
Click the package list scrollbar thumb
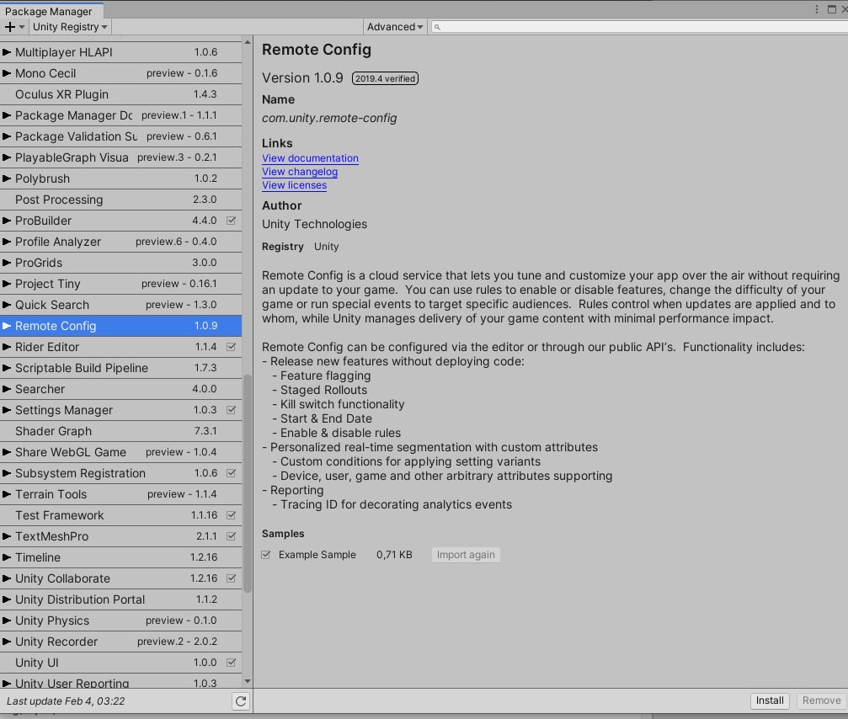pos(247,484)
